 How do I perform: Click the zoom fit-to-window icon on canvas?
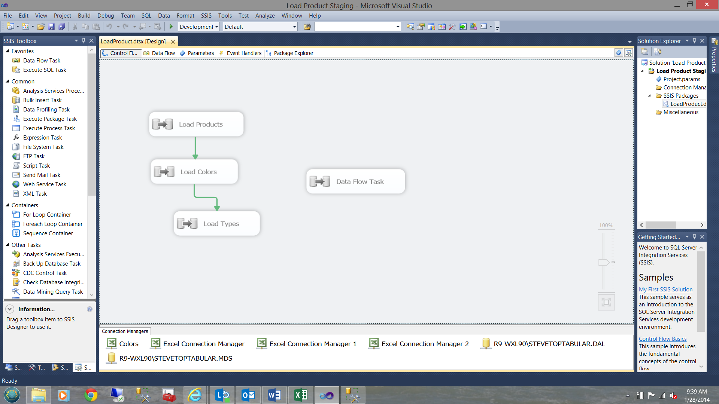click(606, 302)
